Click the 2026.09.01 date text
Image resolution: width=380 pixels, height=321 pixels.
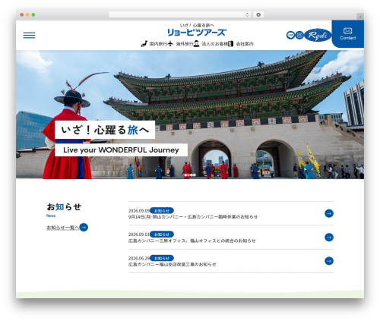pyautogui.click(x=138, y=234)
